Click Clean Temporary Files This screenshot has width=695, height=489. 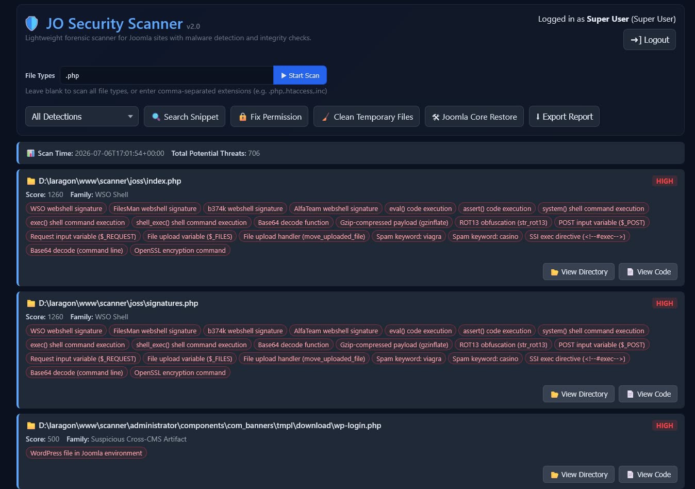click(x=367, y=117)
